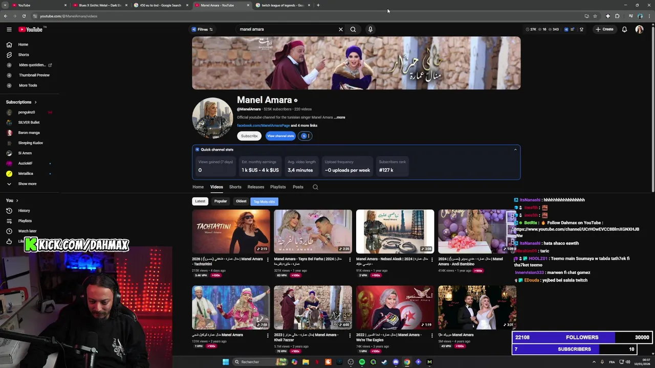Open Spotify from the taskbar
Viewport: 655px width, 368px height.
362,362
